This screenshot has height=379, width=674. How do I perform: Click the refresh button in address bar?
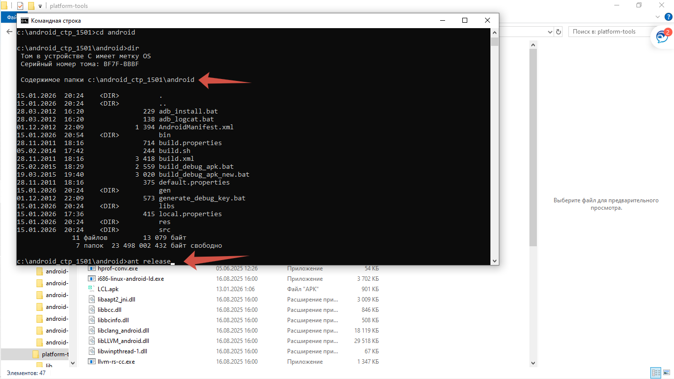[559, 32]
